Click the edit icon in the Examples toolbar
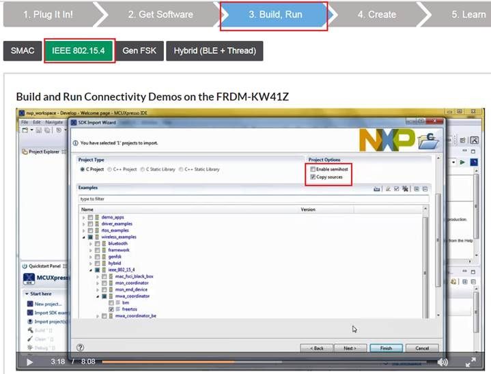This screenshot has width=491, height=374. (388, 189)
